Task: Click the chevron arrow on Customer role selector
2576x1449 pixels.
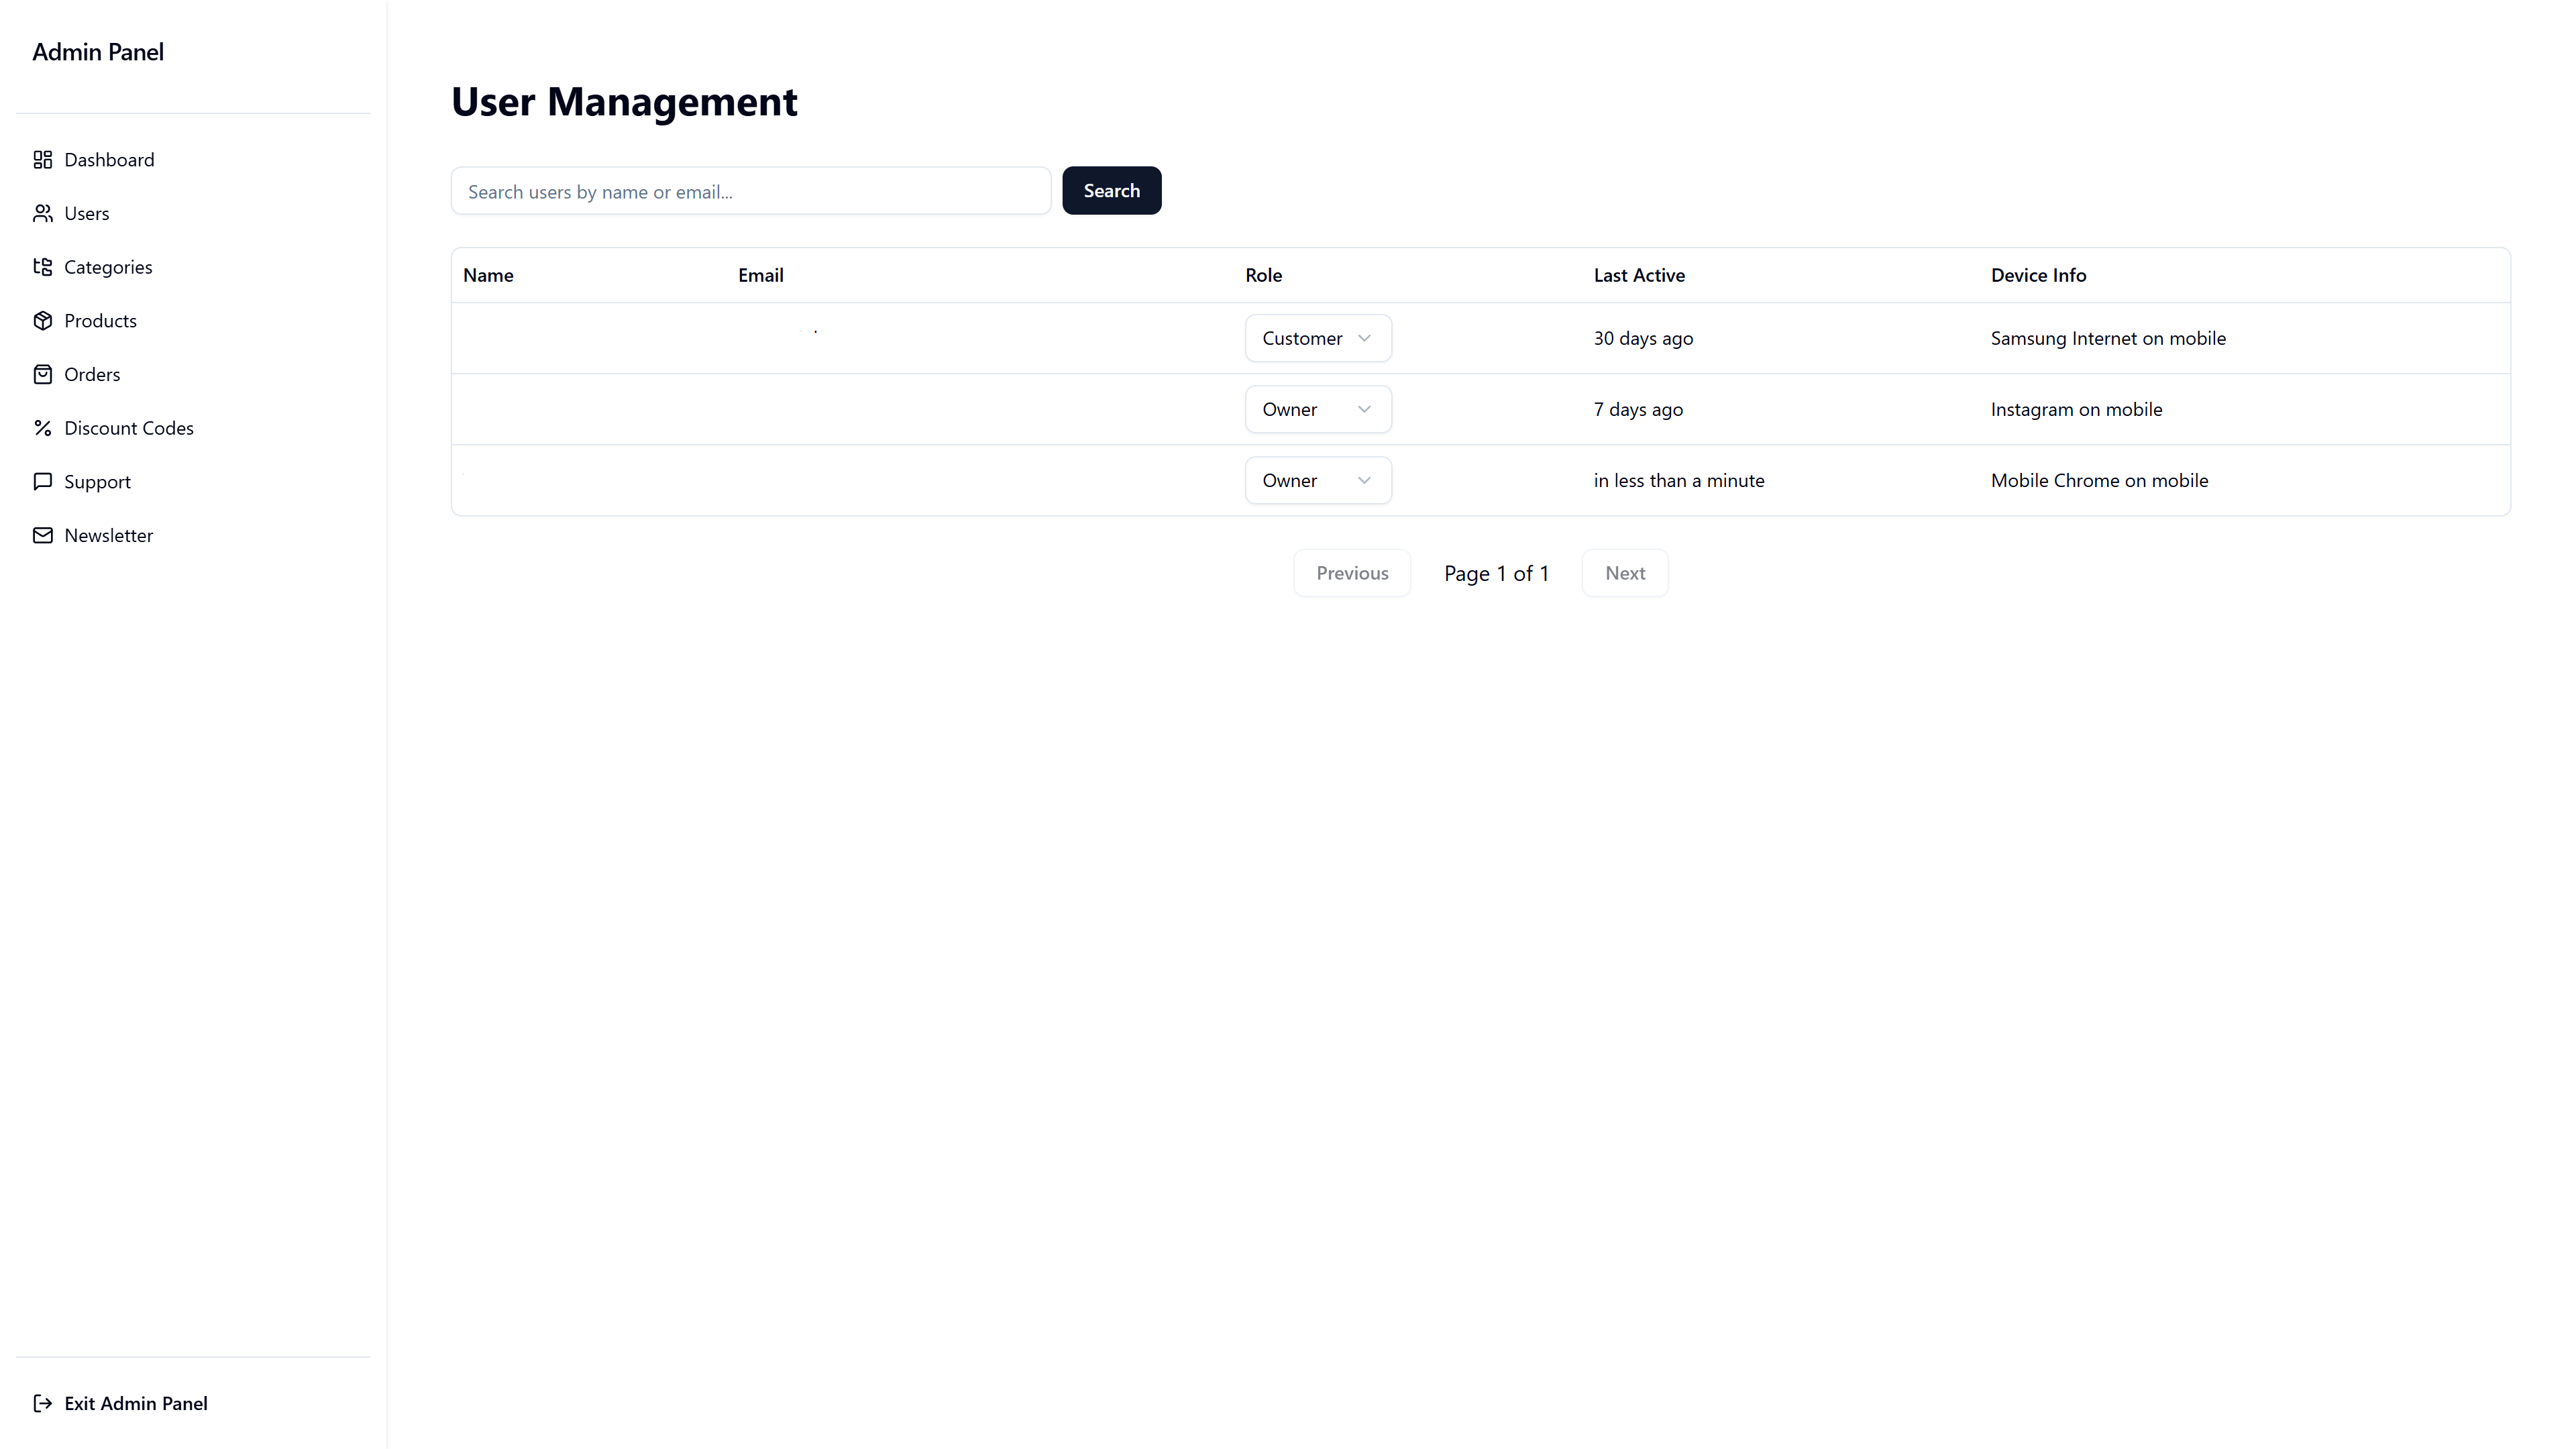Action: pos(1364,338)
